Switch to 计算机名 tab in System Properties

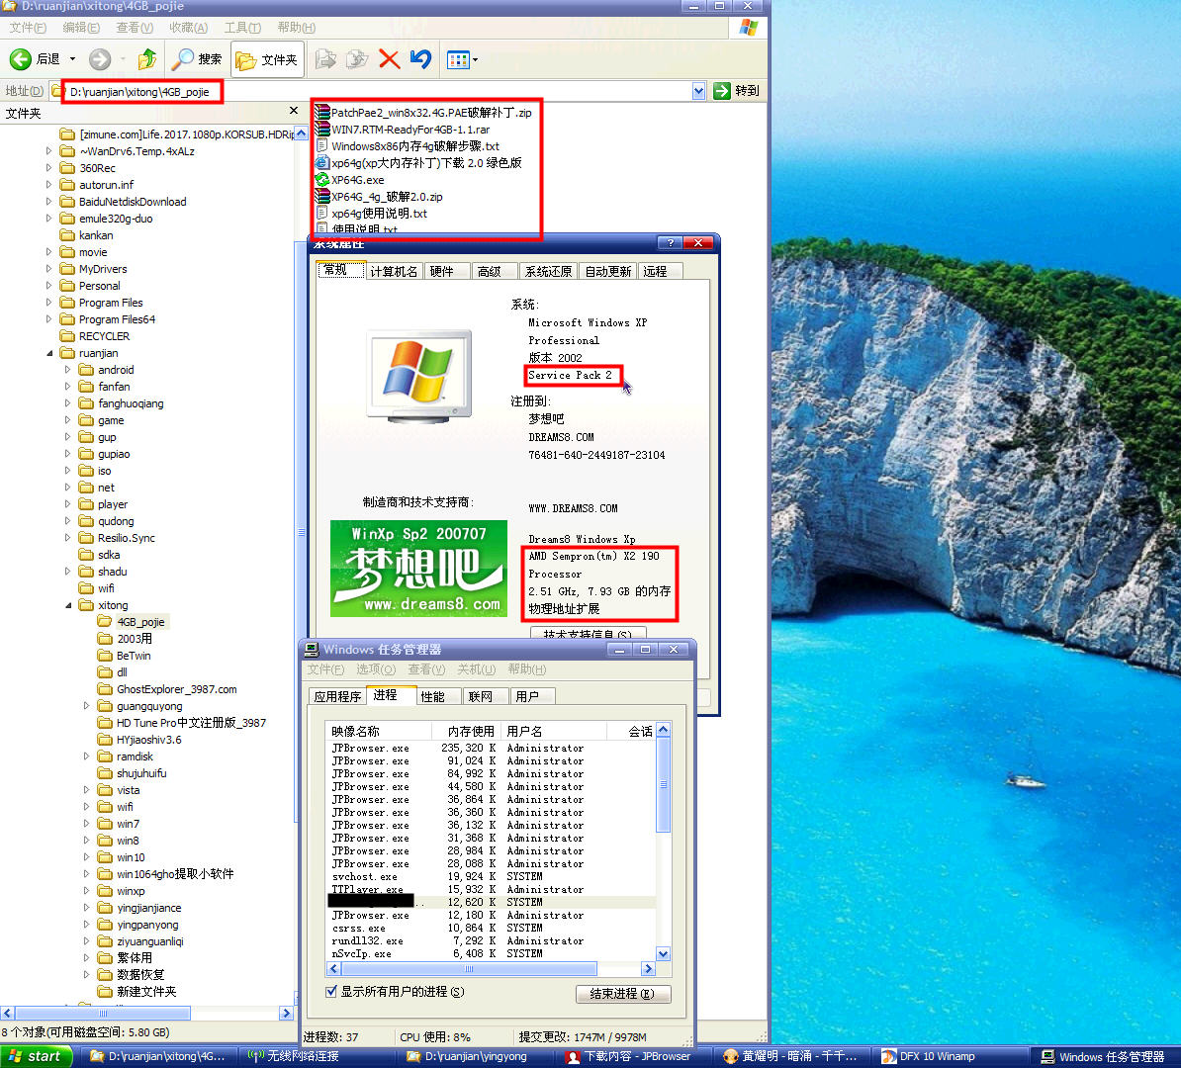coord(394,271)
